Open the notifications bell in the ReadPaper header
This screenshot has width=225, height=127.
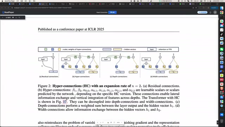tap(210, 12)
